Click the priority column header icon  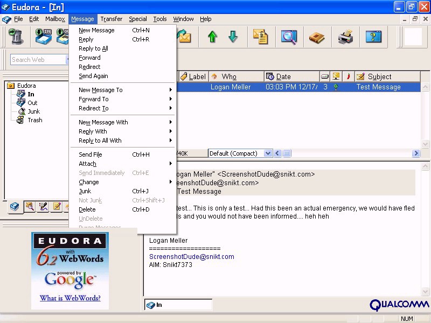coord(336,76)
